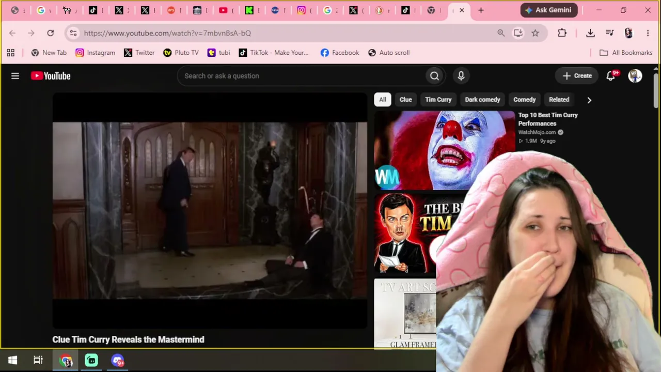Switch to the green Kick browser tab
Viewport: 661px width, 372px height.
(x=249, y=10)
